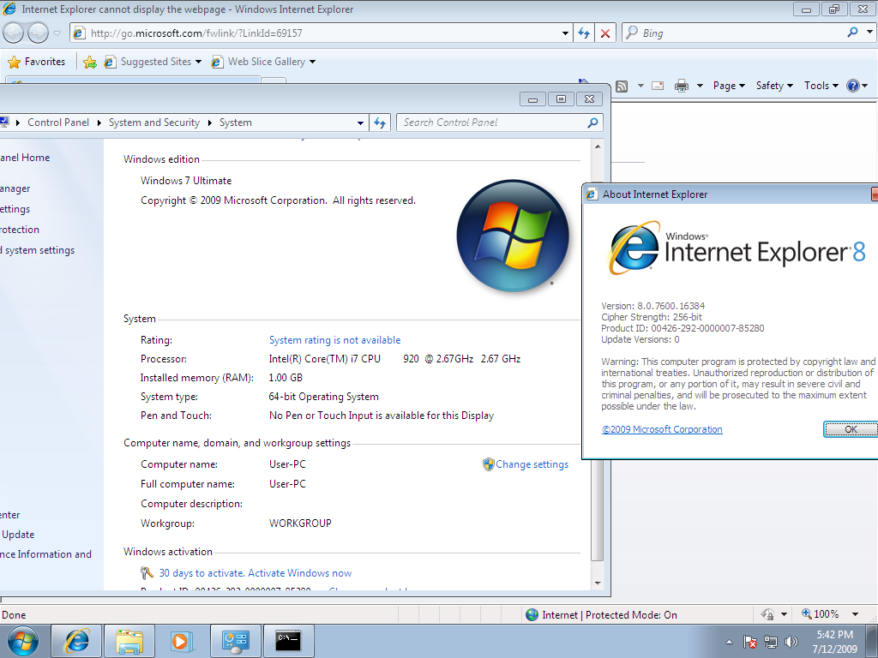This screenshot has height=658, width=878.
Task: Open the zoom level dropdown arrow
Action: pyautogui.click(x=855, y=614)
